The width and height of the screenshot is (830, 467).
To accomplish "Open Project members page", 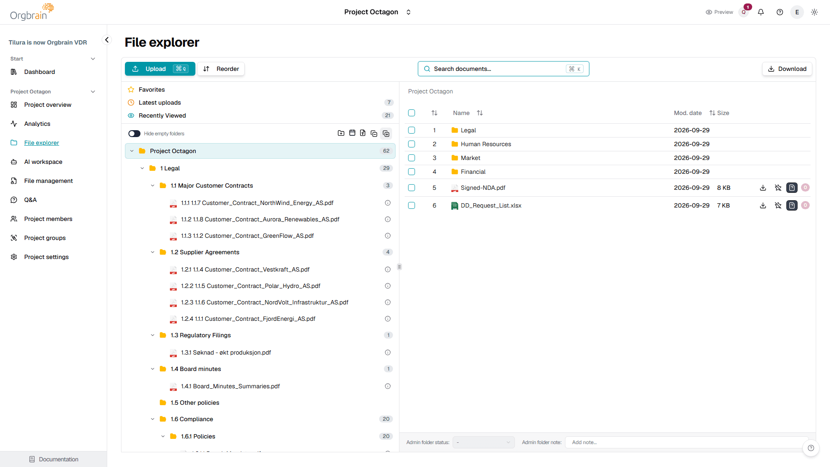I will coord(48,219).
